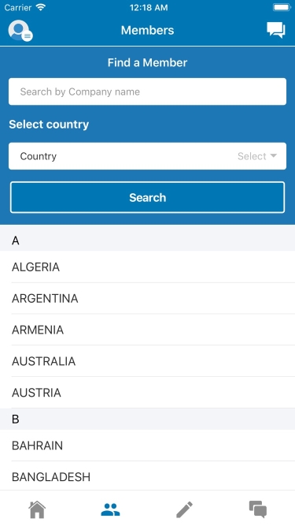Choose ARGENTINA in the list

coord(148,298)
